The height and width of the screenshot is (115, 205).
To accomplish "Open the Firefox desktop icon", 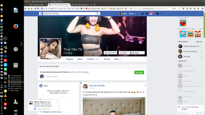I will click(16, 26).
